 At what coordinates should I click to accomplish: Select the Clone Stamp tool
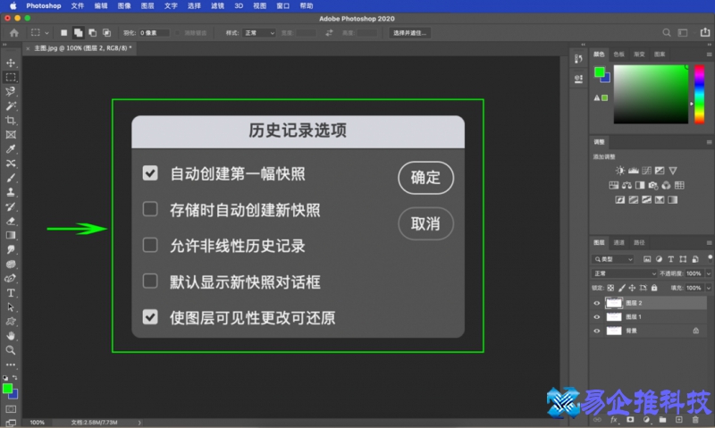click(11, 192)
